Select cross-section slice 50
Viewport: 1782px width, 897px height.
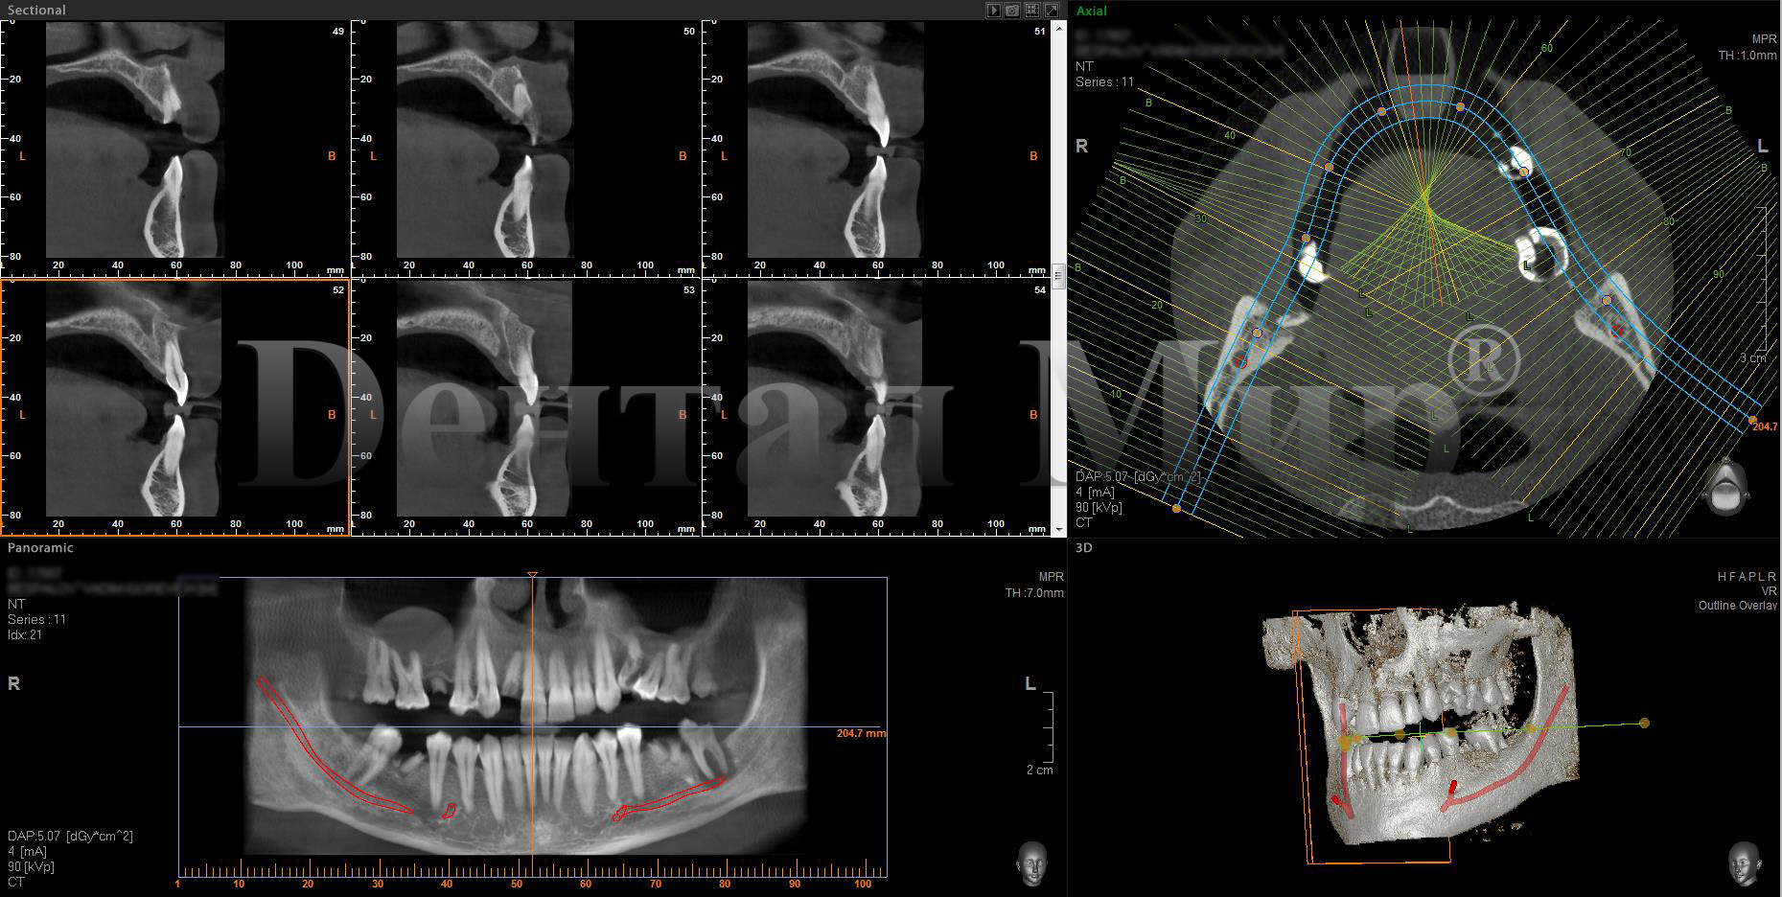526,149
